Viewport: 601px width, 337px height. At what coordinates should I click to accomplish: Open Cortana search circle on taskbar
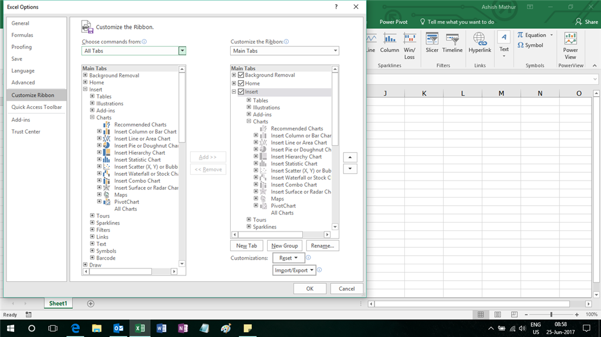click(x=32, y=328)
